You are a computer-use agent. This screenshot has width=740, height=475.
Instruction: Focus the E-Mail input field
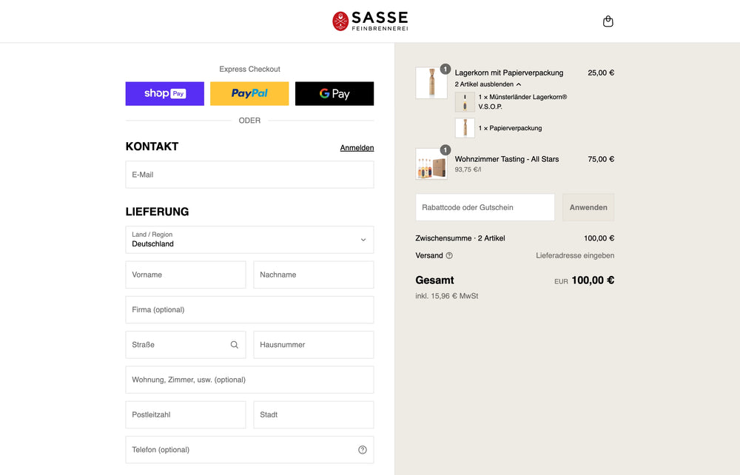(249, 175)
